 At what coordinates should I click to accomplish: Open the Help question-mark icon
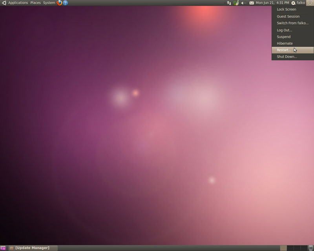coord(65,3)
